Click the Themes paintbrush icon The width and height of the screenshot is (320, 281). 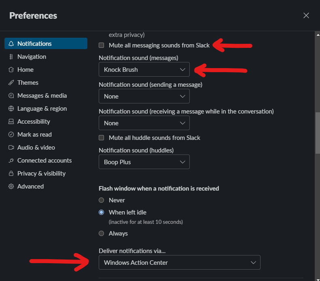coord(11,83)
